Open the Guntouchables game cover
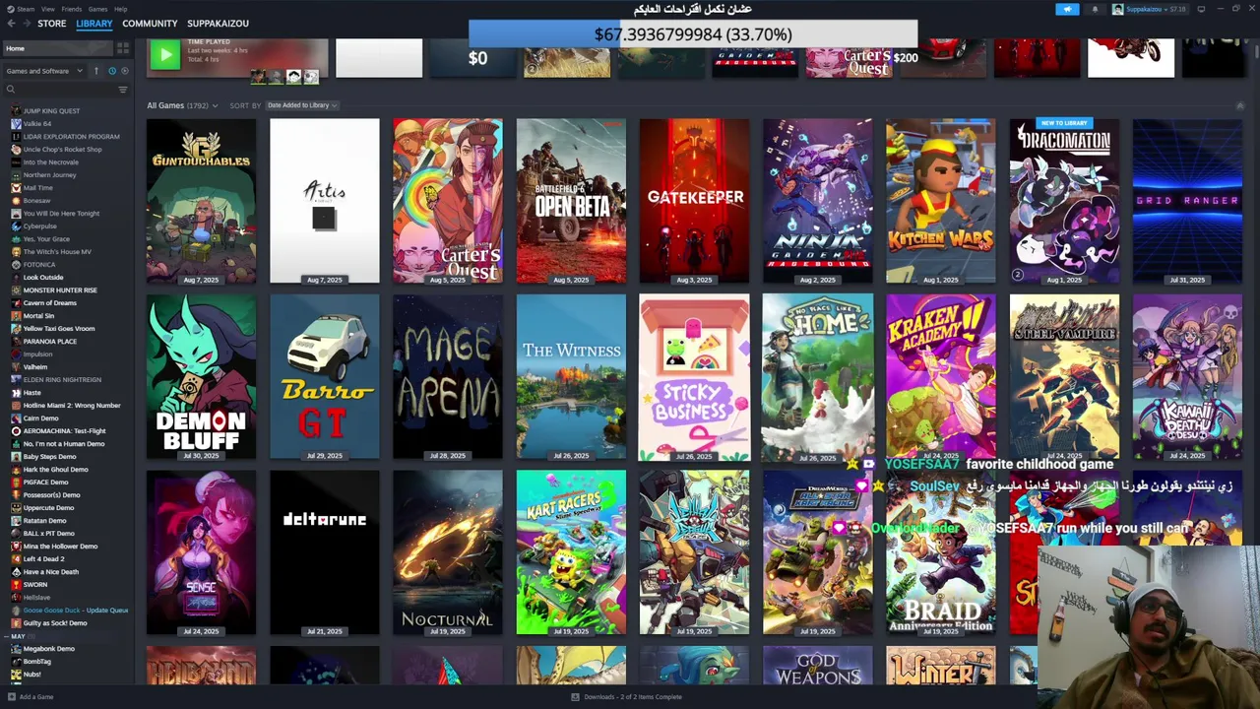 pyautogui.click(x=201, y=201)
